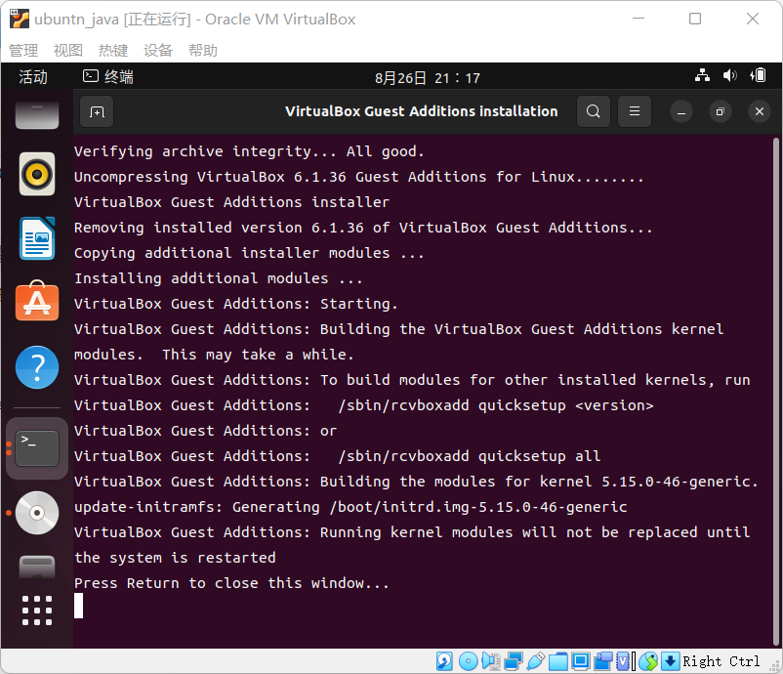
Task: Click the '/sbin/rcvboxadd quicksetup <version>' text
Action: pyautogui.click(x=496, y=405)
